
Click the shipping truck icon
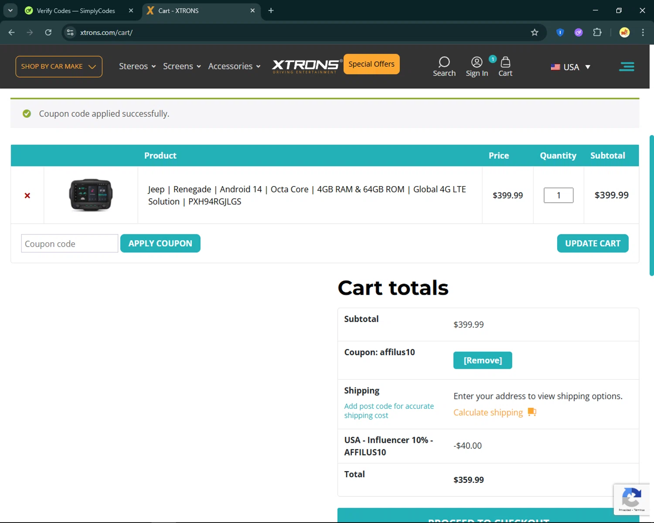532,412
